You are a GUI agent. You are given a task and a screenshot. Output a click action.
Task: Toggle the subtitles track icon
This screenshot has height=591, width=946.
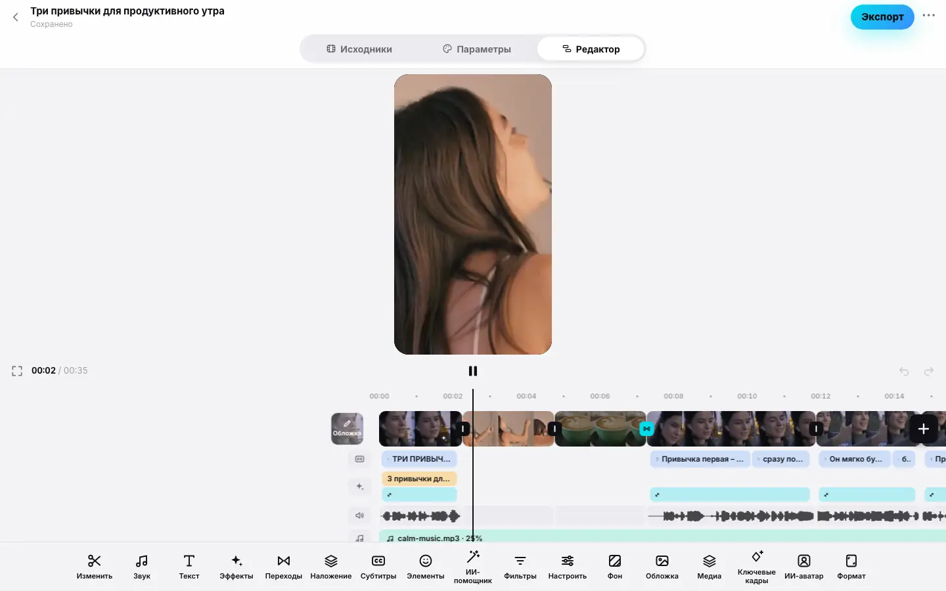(x=359, y=459)
